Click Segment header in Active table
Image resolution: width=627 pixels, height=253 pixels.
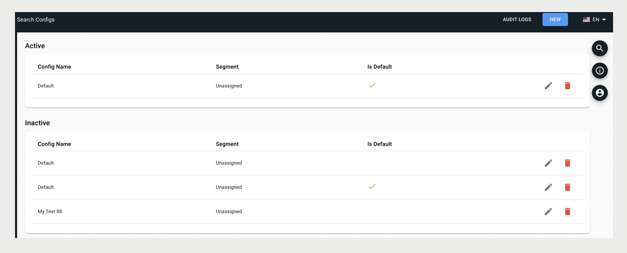227,67
